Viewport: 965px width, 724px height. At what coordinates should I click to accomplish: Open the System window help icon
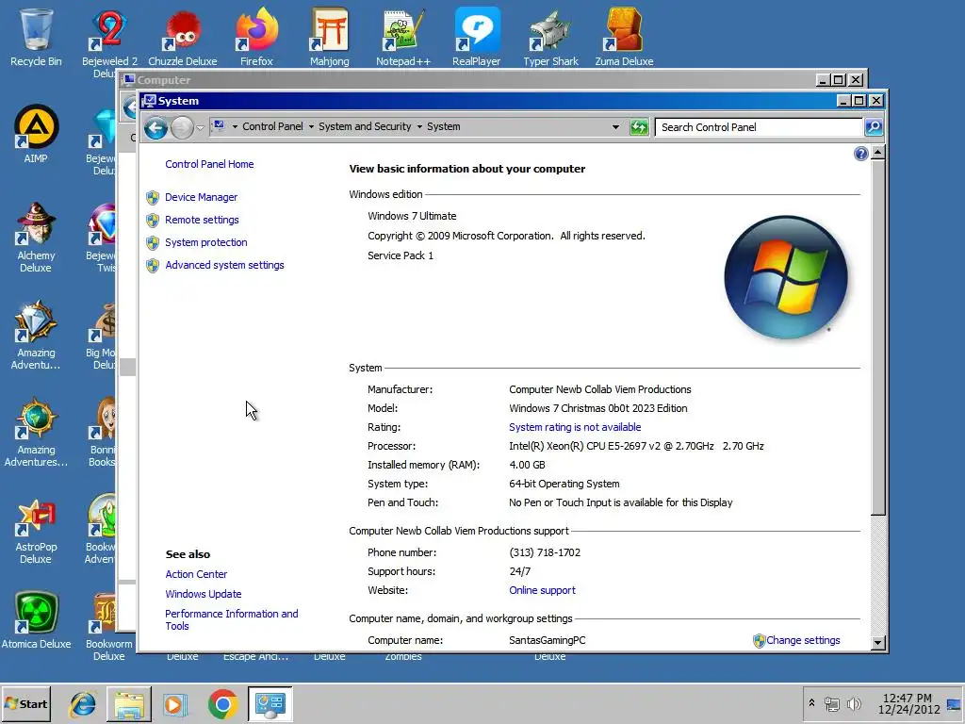point(861,154)
